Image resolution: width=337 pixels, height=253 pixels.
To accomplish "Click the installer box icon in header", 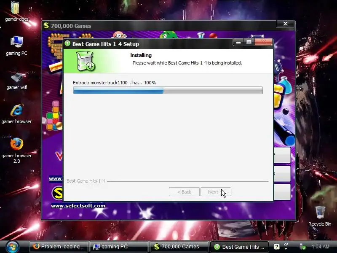I will (86, 61).
